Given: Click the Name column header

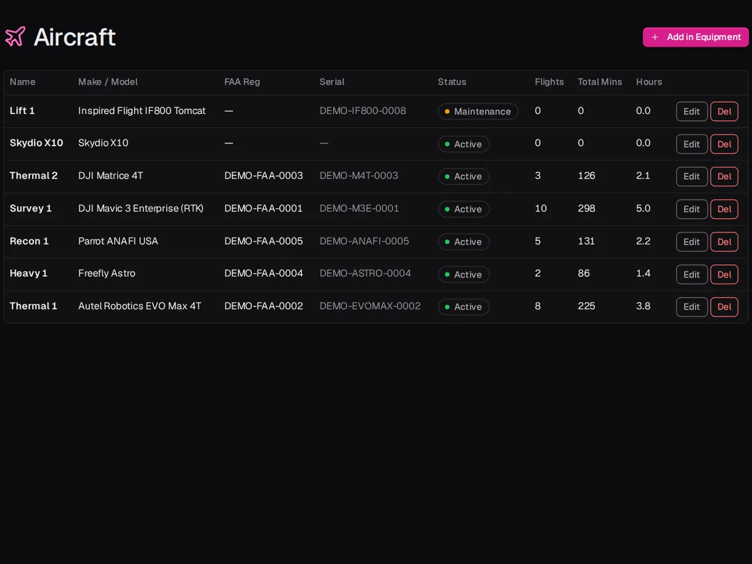Looking at the screenshot, I should [x=23, y=82].
